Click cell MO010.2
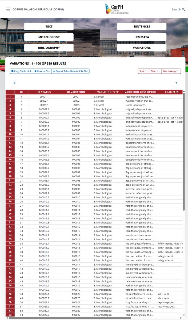The image size is (188, 320). 44,202
